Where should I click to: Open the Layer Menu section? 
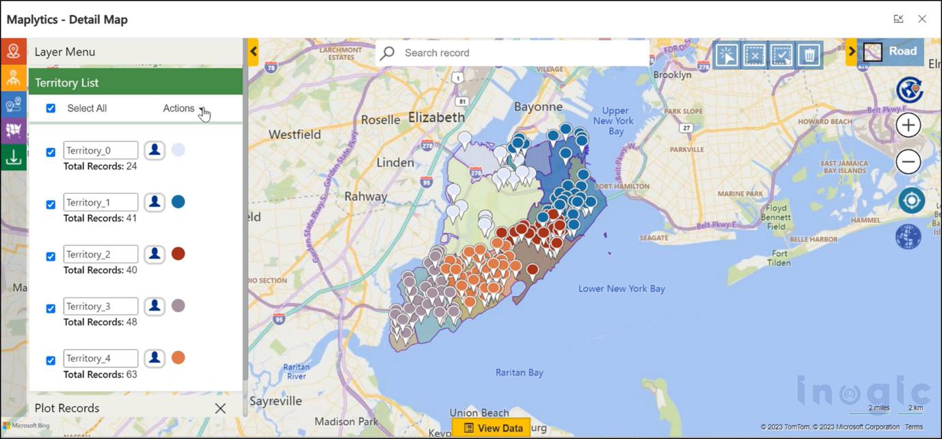coord(65,52)
